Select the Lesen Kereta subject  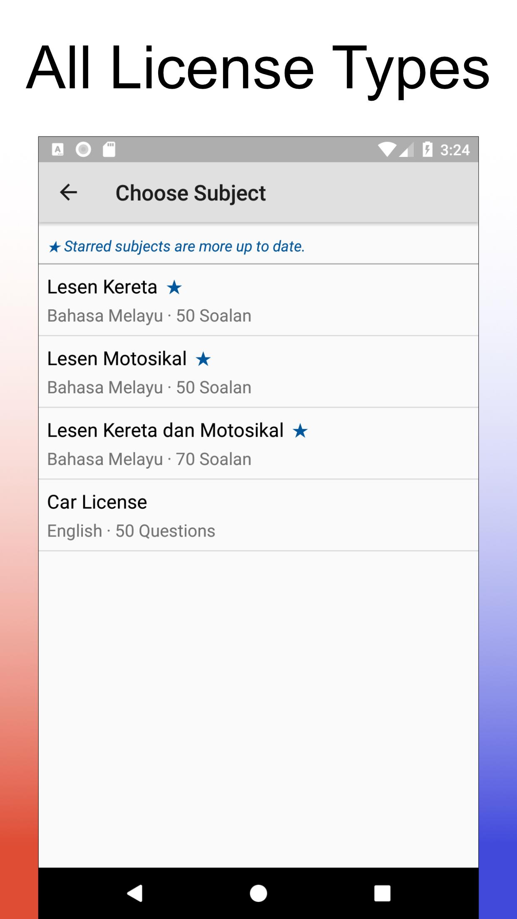point(258,300)
